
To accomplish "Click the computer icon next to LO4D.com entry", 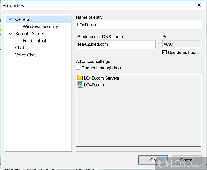I will [80, 85].
